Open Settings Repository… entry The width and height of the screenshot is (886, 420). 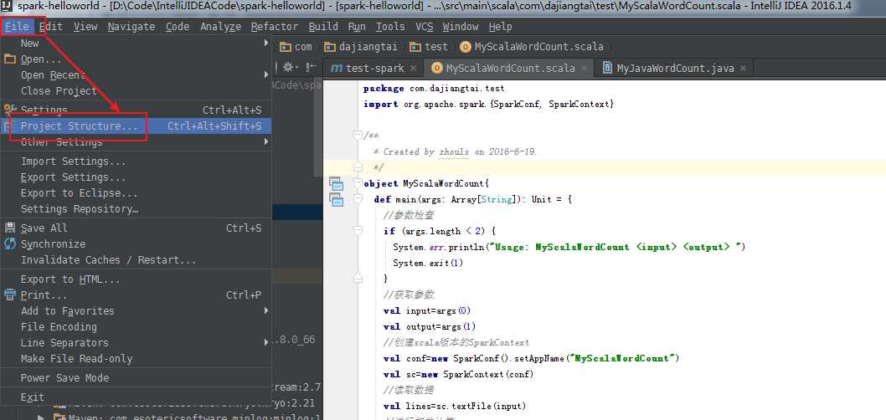tap(137, 209)
